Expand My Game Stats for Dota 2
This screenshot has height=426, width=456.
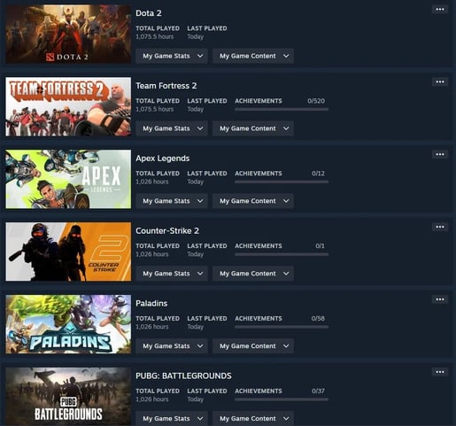[172, 56]
